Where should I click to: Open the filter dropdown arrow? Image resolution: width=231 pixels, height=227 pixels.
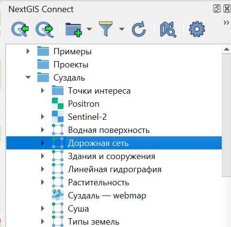click(122, 29)
